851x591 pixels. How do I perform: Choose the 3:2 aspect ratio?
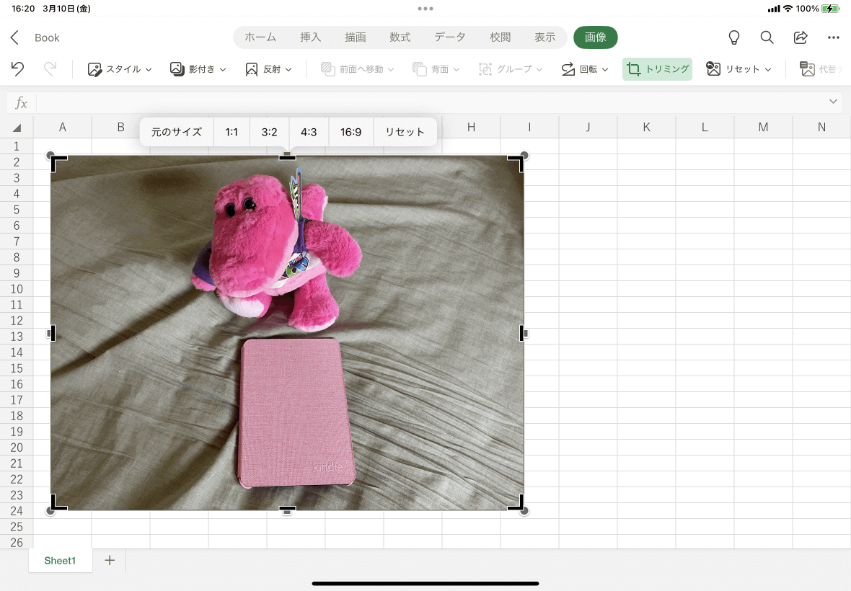pyautogui.click(x=269, y=132)
